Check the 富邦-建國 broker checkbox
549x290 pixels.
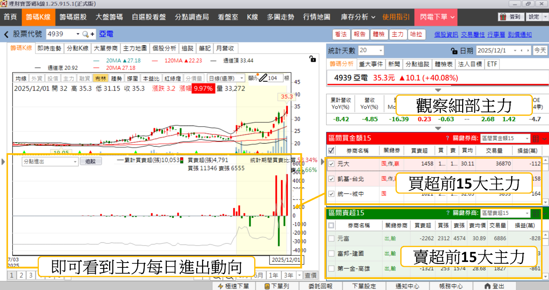point(331,253)
